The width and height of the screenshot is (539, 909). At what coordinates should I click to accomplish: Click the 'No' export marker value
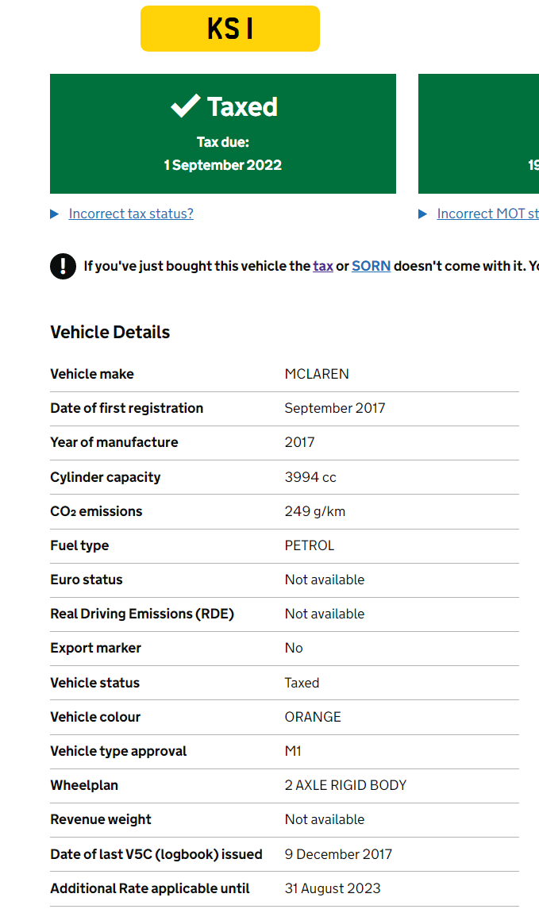click(293, 648)
